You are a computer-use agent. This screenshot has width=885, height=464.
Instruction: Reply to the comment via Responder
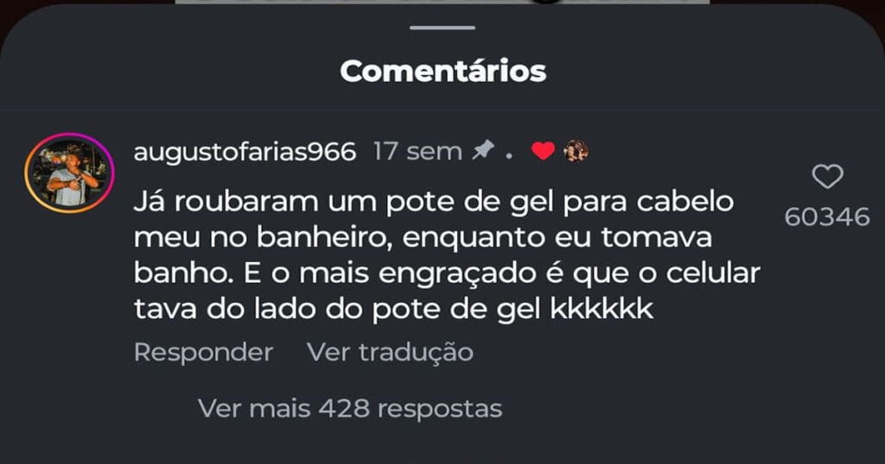203,353
